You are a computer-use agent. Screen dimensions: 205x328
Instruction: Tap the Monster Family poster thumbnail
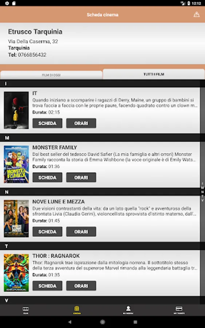click(16, 164)
